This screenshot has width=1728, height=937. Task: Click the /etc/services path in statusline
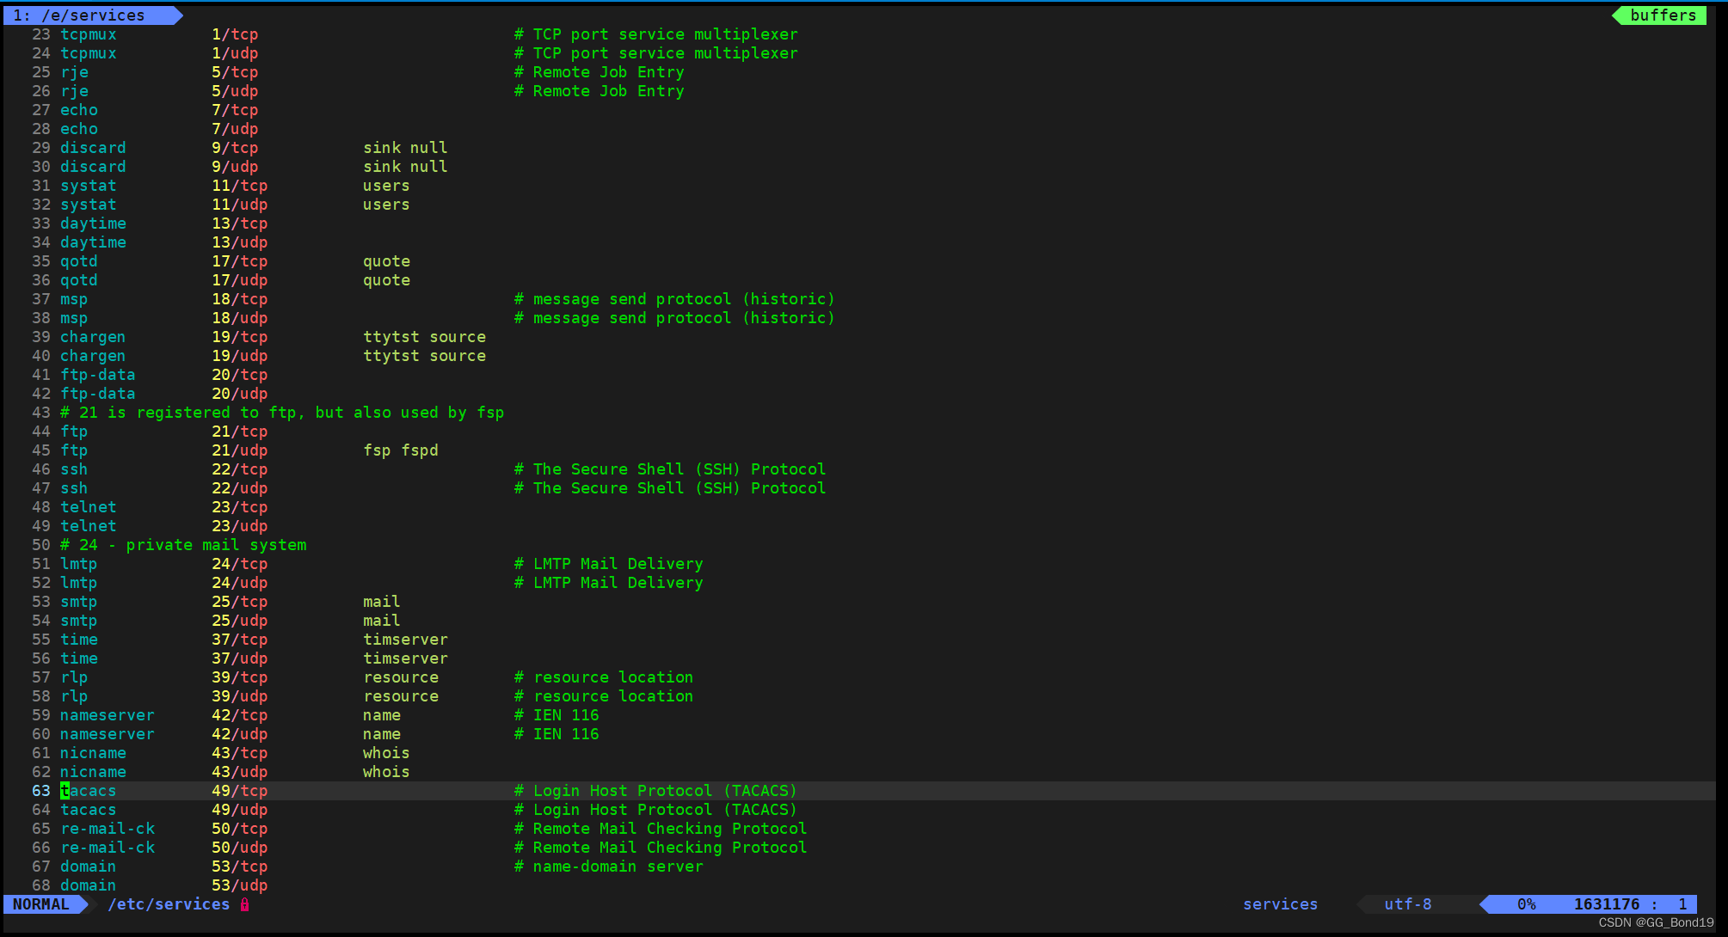click(x=169, y=904)
